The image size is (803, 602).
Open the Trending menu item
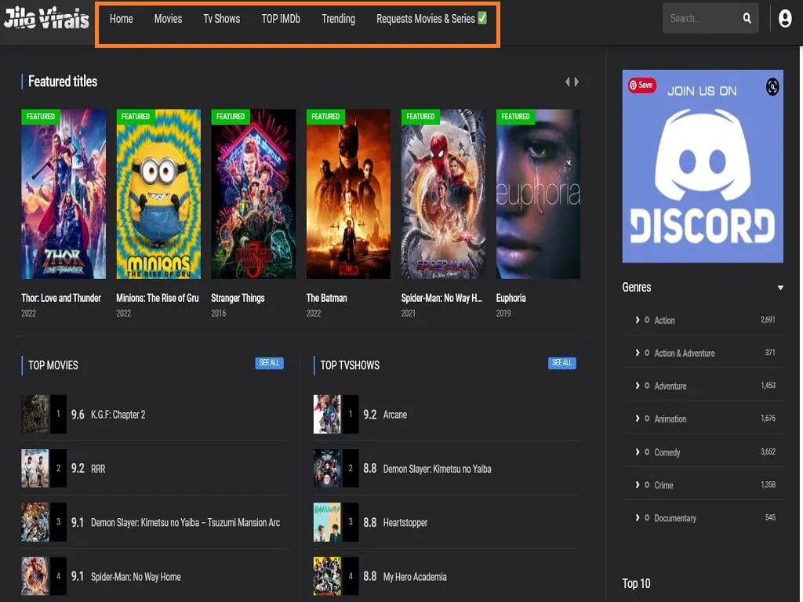338,19
